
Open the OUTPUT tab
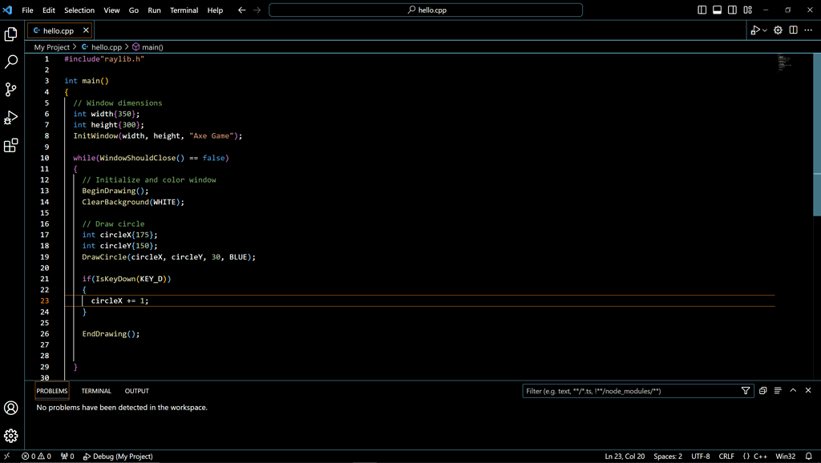136,391
